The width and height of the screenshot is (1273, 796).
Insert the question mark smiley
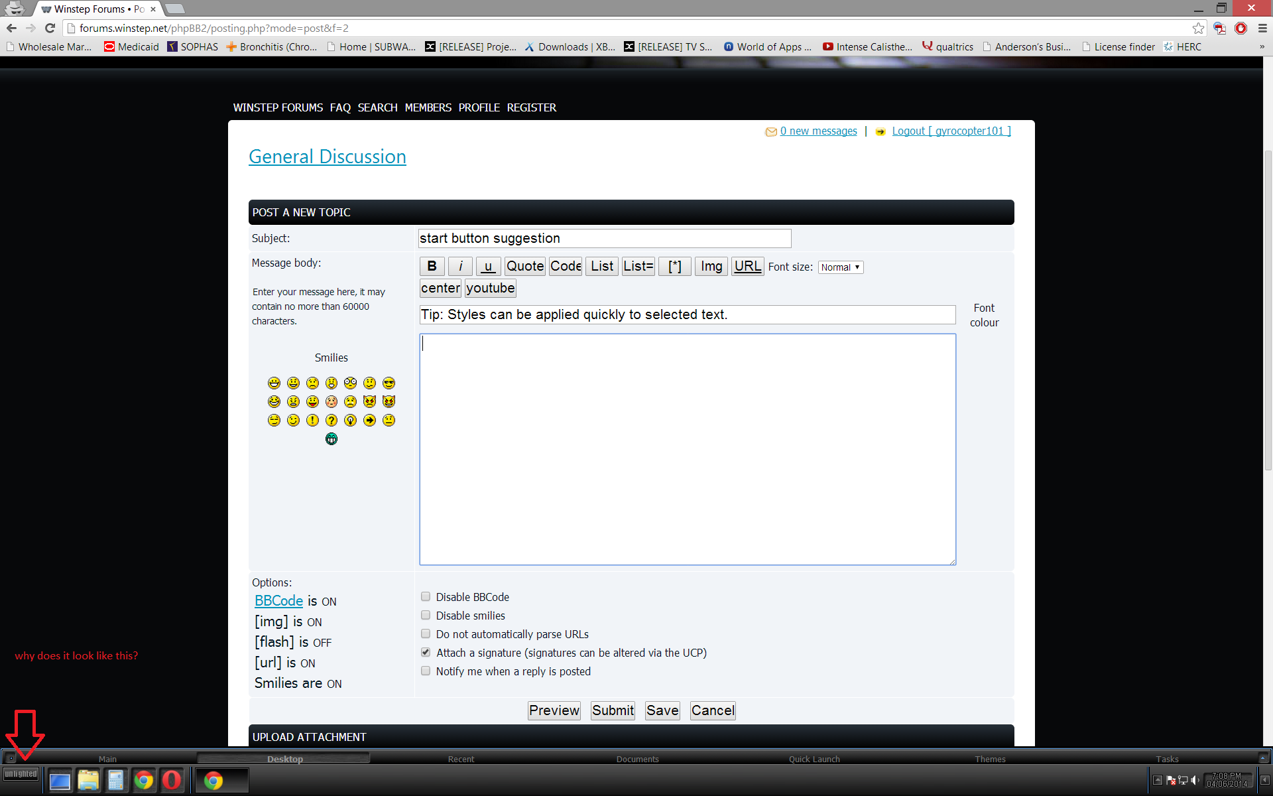[332, 420]
